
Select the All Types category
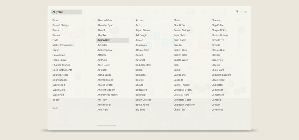click(x=58, y=12)
